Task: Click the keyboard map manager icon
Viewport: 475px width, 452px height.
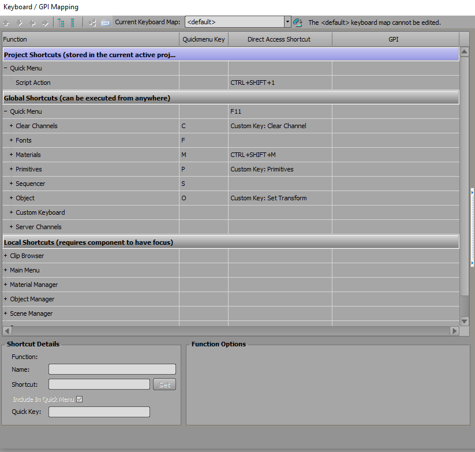Action: click(298, 23)
